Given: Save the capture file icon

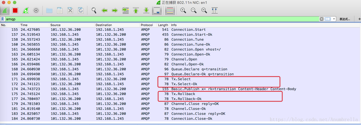Looking at the screenshot, I should pos(60,11).
